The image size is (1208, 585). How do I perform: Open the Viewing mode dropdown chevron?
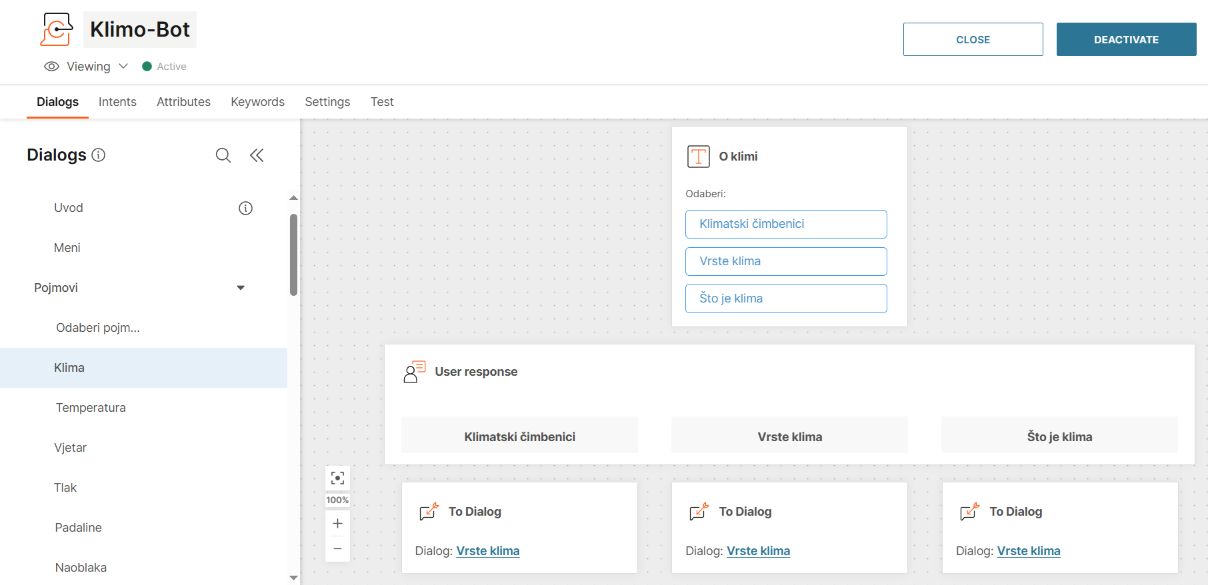click(x=123, y=66)
